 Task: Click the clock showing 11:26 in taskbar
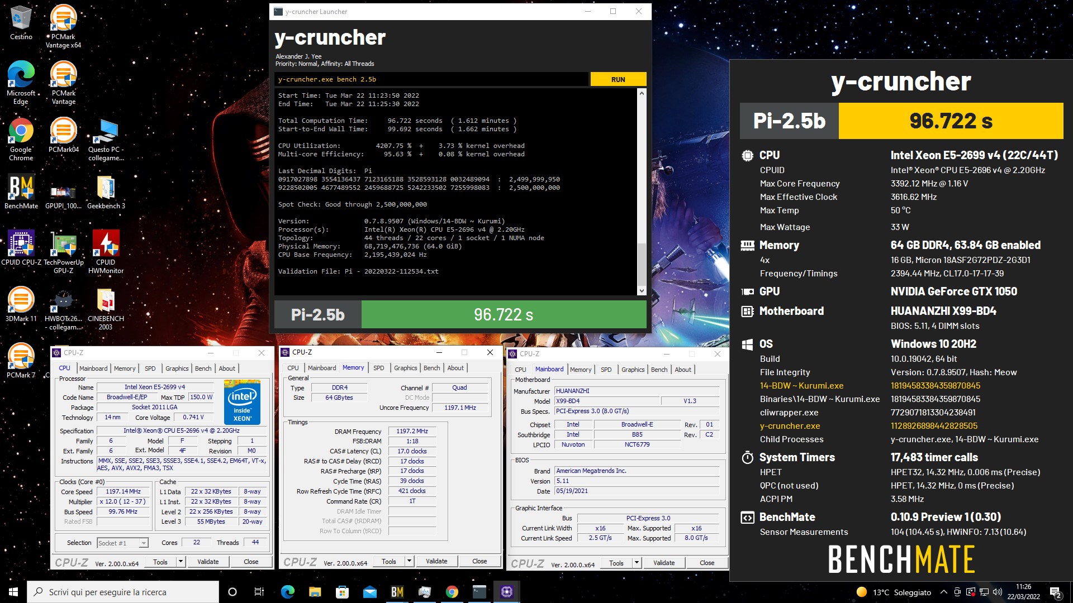tap(1024, 592)
